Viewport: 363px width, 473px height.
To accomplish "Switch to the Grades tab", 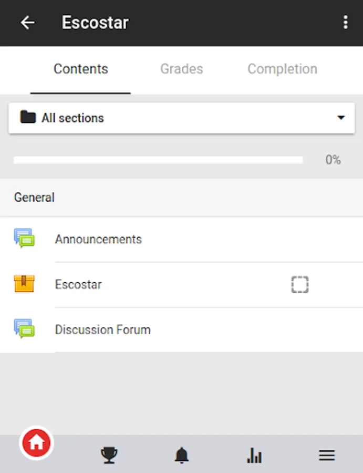I will (x=181, y=69).
